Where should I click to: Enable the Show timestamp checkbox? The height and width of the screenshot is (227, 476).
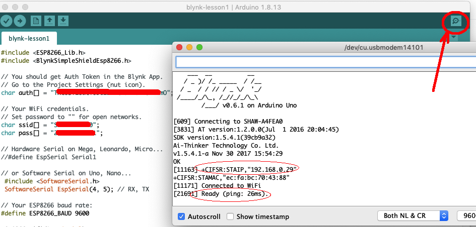(230, 216)
